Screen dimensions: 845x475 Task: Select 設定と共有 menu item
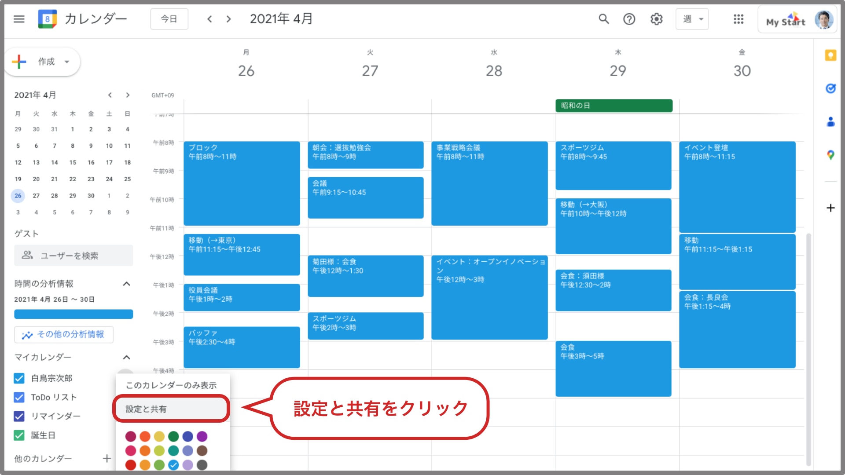(x=172, y=409)
